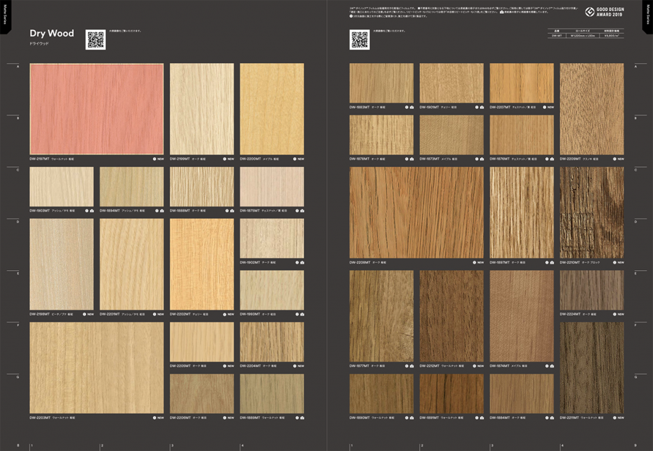
Task: Click the camera icon next to DW-1897MT
Action: [552, 262]
